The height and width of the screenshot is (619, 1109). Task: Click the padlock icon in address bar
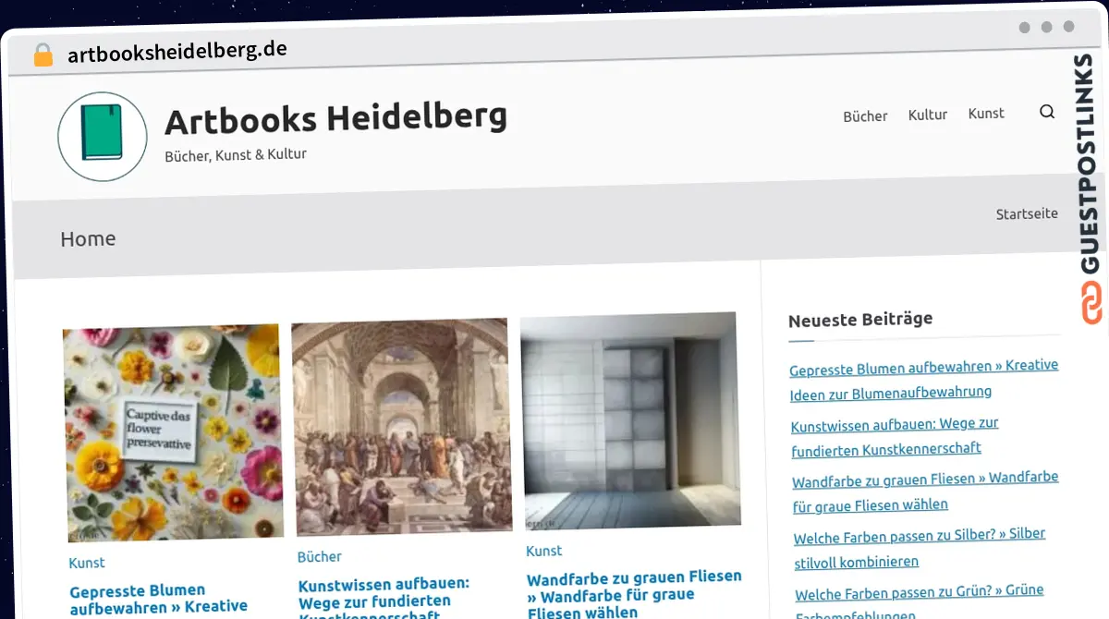point(43,55)
